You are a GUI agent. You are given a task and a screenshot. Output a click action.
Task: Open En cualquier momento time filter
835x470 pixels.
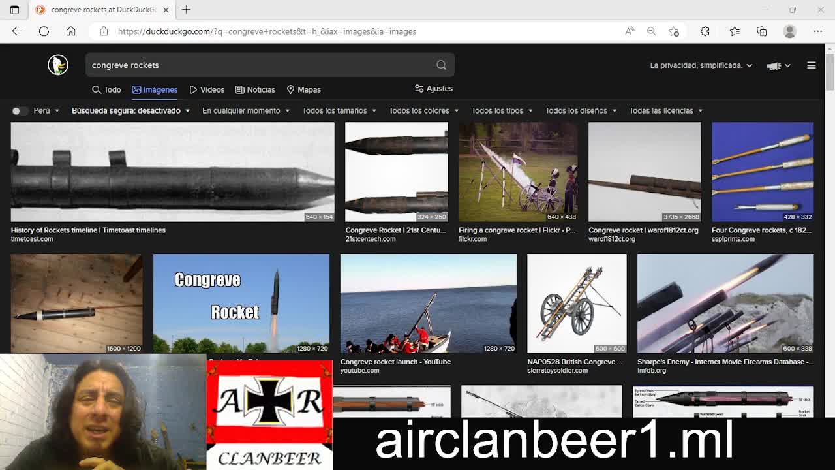coord(246,111)
